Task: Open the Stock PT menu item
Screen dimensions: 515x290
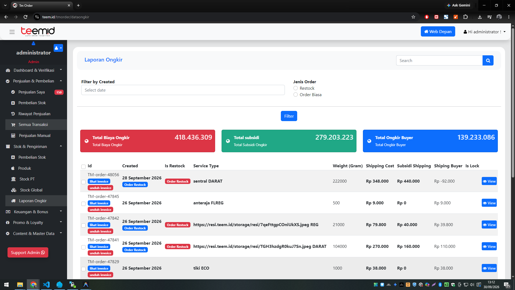Action: 36,179
